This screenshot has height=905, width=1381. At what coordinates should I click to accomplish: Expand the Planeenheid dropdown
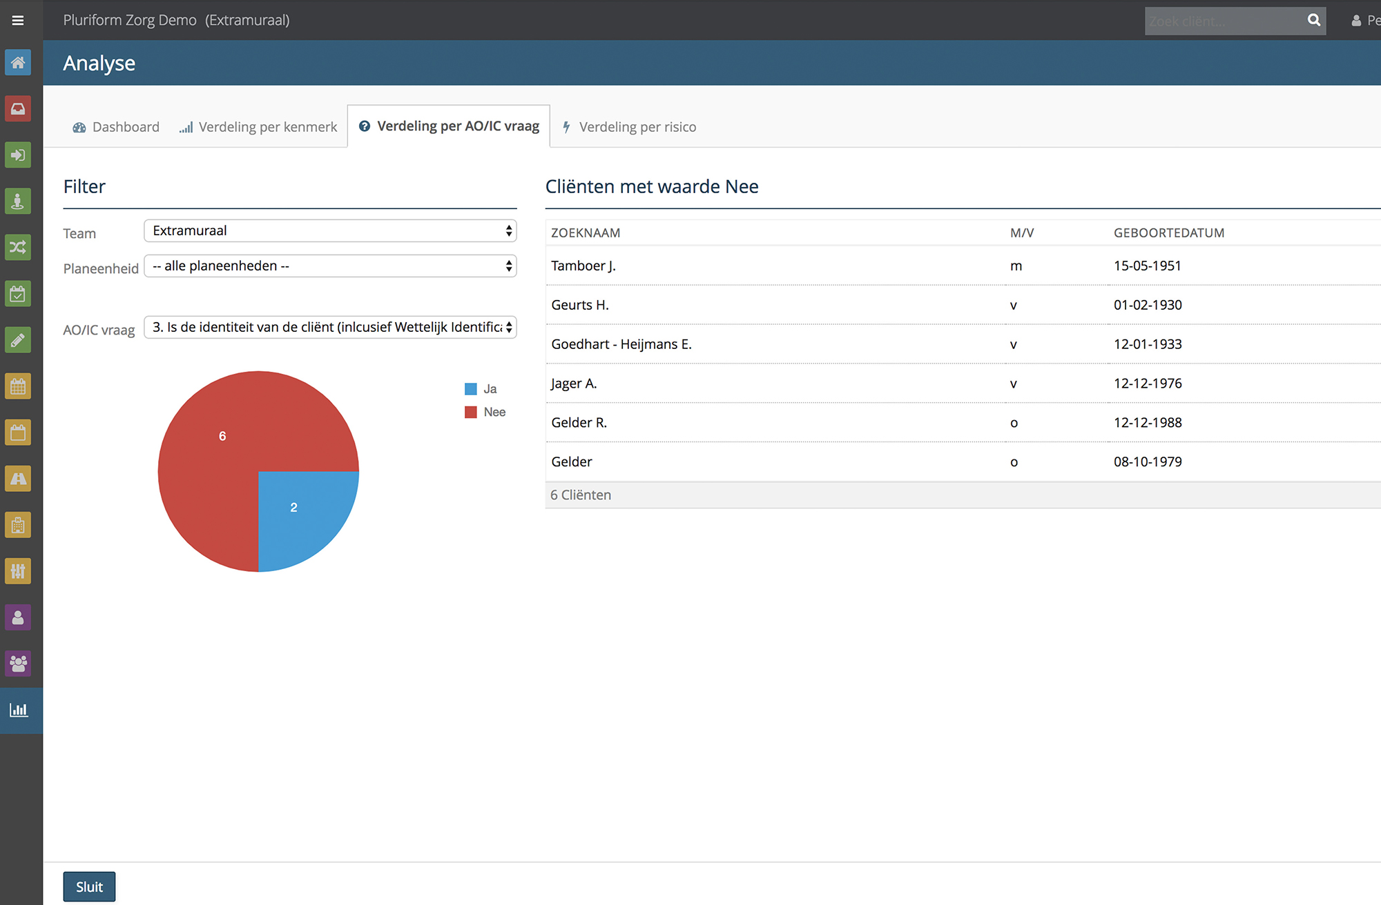pyautogui.click(x=330, y=266)
